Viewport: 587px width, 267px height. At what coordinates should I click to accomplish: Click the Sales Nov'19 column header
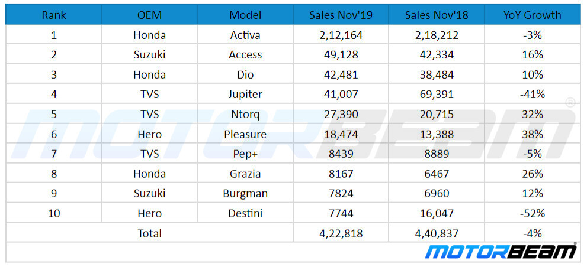(341, 15)
